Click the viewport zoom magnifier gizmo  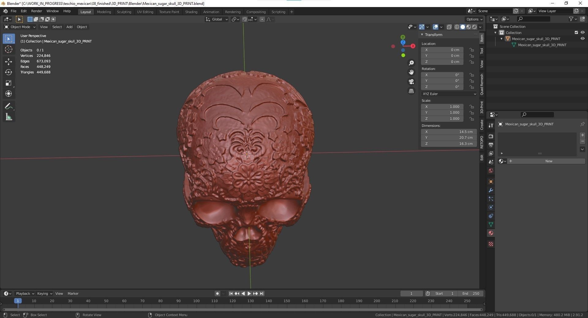(x=411, y=63)
